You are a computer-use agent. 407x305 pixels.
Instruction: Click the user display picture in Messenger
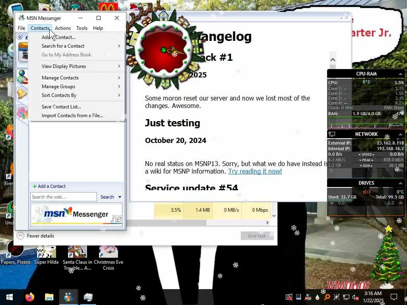(23, 52)
